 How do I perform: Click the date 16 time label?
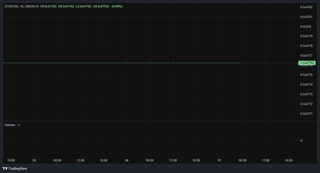(127, 161)
